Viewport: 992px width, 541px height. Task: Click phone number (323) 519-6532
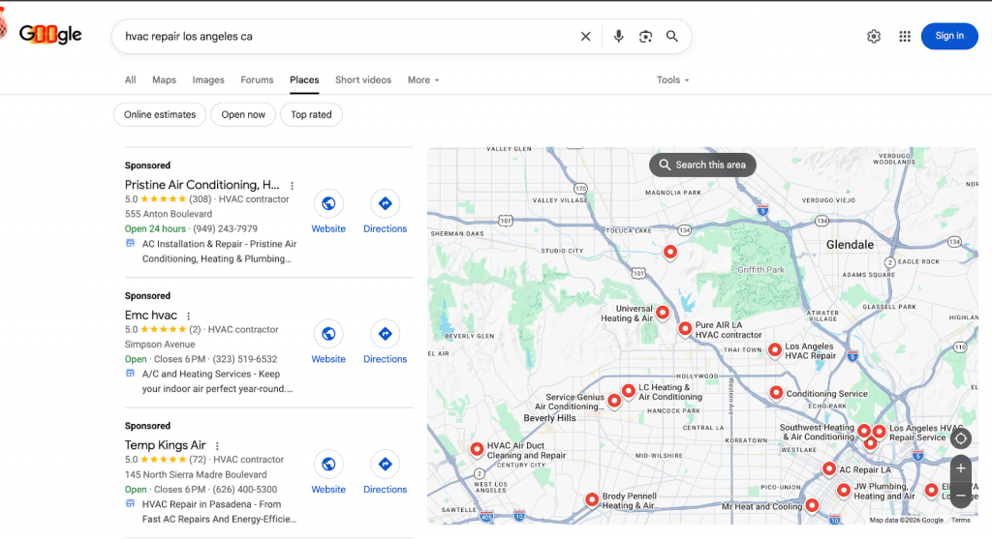[245, 359]
